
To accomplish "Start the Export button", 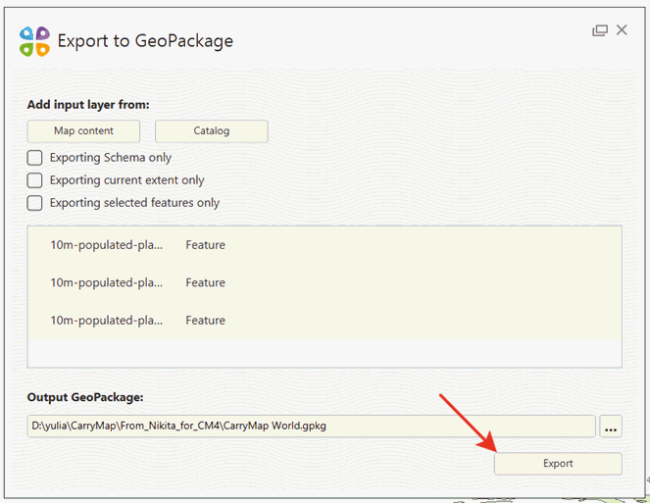I will point(558,464).
